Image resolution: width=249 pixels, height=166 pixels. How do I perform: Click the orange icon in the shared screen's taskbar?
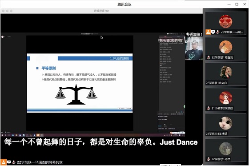click(38, 135)
